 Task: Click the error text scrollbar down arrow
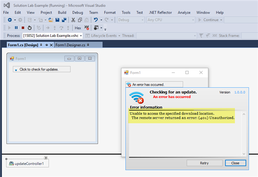click(x=244, y=154)
